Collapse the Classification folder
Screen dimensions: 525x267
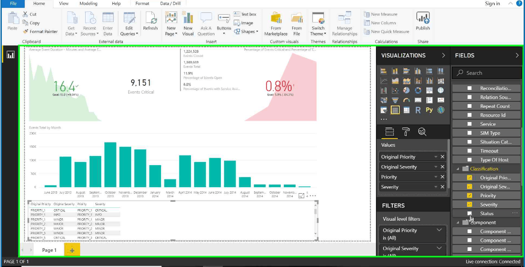458,169
